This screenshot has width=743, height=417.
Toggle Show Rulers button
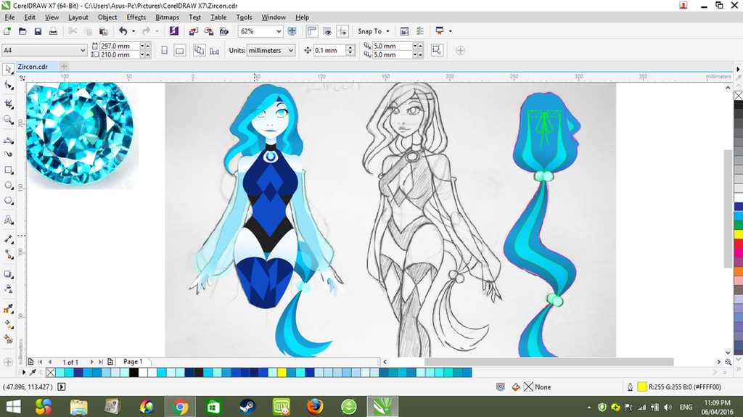pyautogui.click(x=312, y=31)
